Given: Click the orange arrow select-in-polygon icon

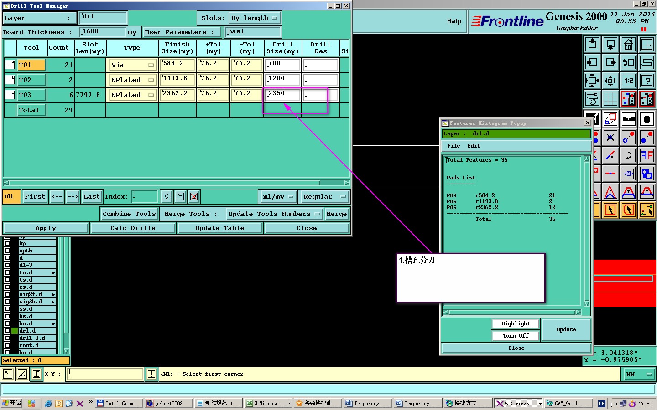Looking at the screenshot, I should [x=629, y=210].
